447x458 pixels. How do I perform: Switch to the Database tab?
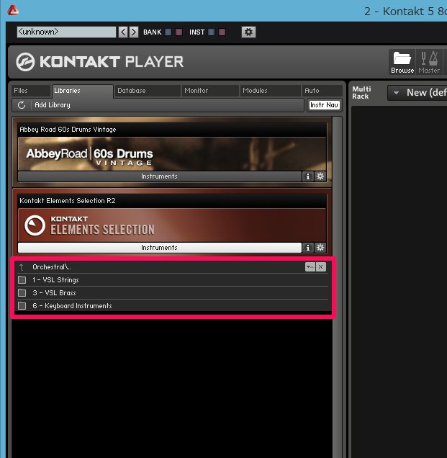tap(147, 91)
